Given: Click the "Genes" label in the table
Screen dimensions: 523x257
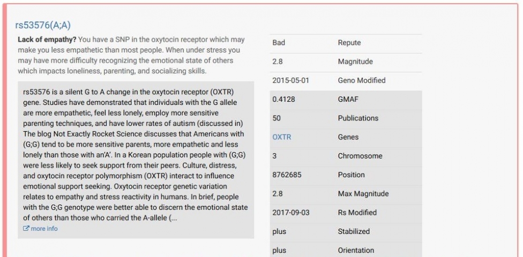Looking at the screenshot, I should [349, 137].
